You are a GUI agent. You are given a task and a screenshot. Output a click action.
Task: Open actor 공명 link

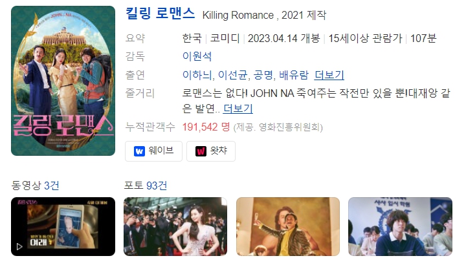click(x=263, y=75)
